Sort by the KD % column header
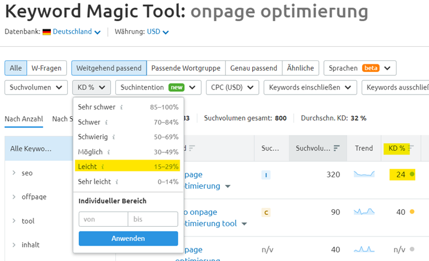The width and height of the screenshot is (429, 261). [x=396, y=148]
